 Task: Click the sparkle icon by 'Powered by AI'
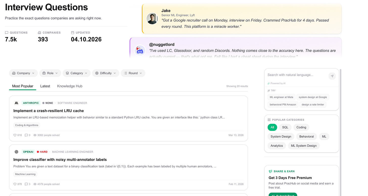[269, 83]
